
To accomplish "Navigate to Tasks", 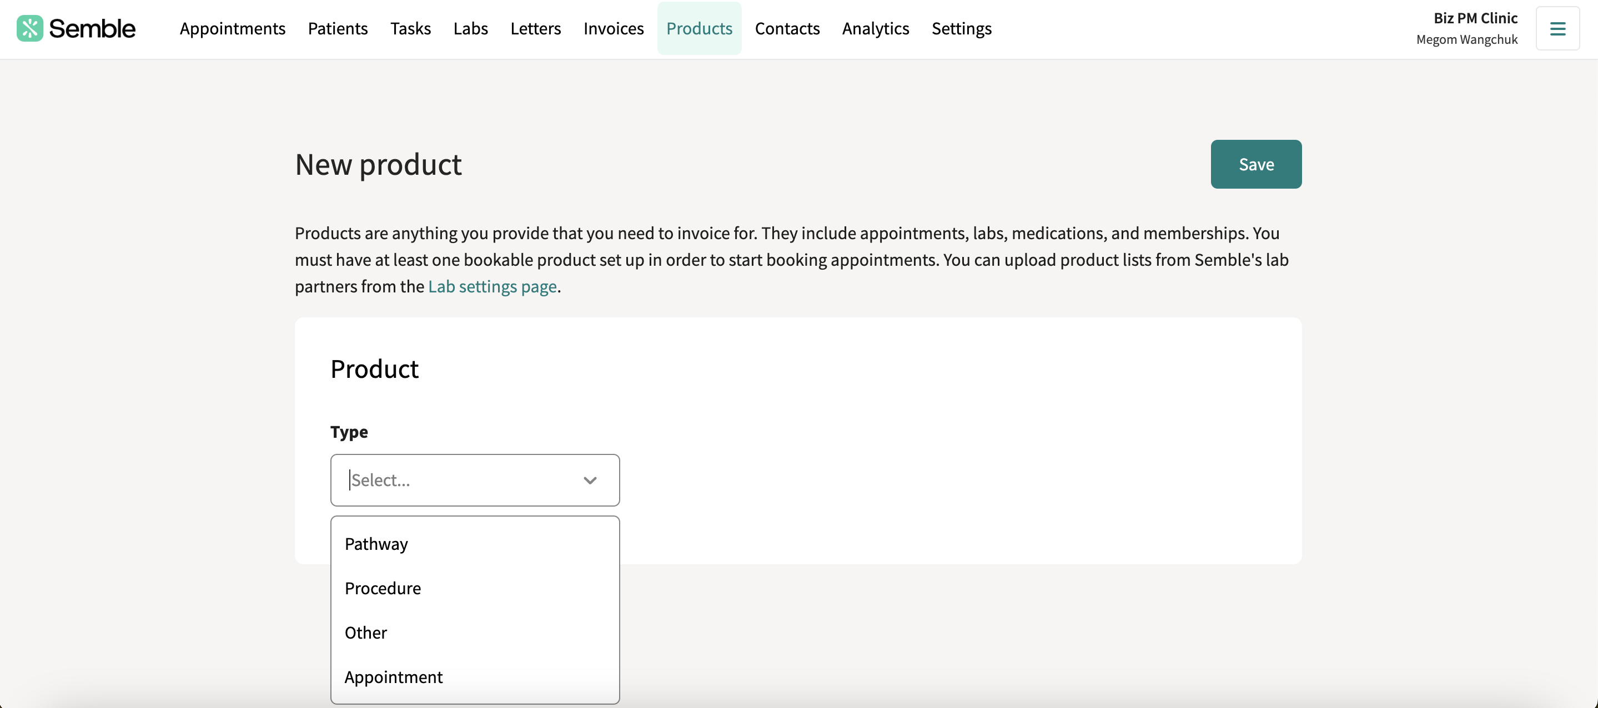I will tap(410, 28).
